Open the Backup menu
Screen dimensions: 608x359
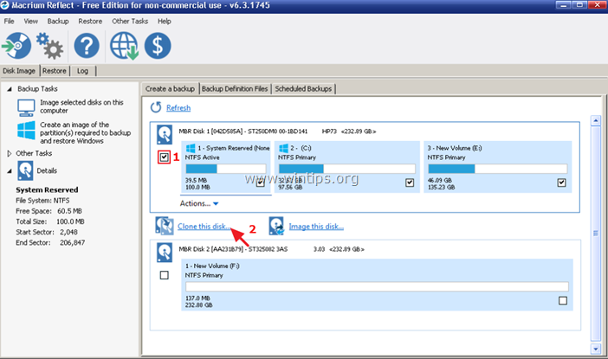coord(58,22)
